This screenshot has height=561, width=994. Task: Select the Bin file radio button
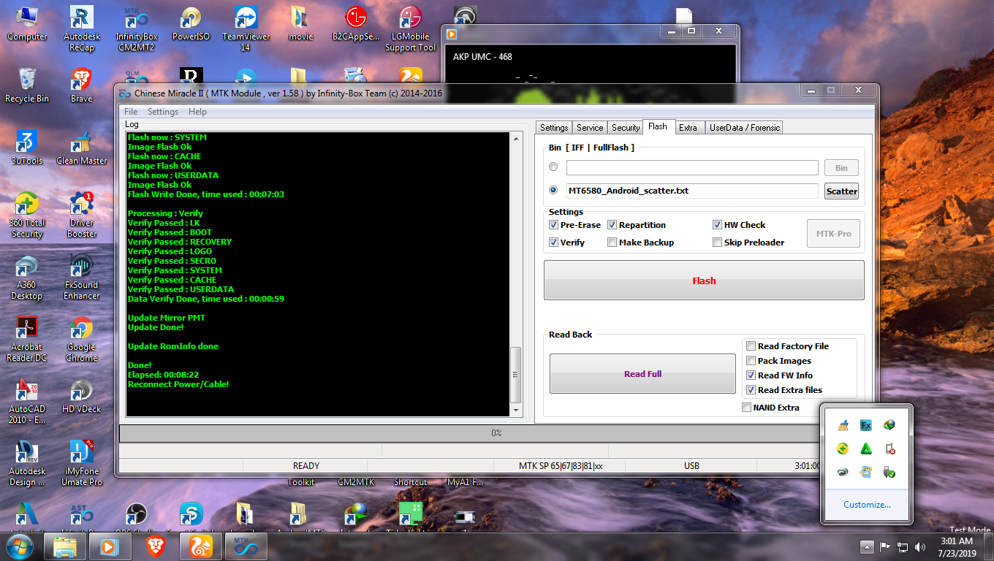(x=553, y=167)
